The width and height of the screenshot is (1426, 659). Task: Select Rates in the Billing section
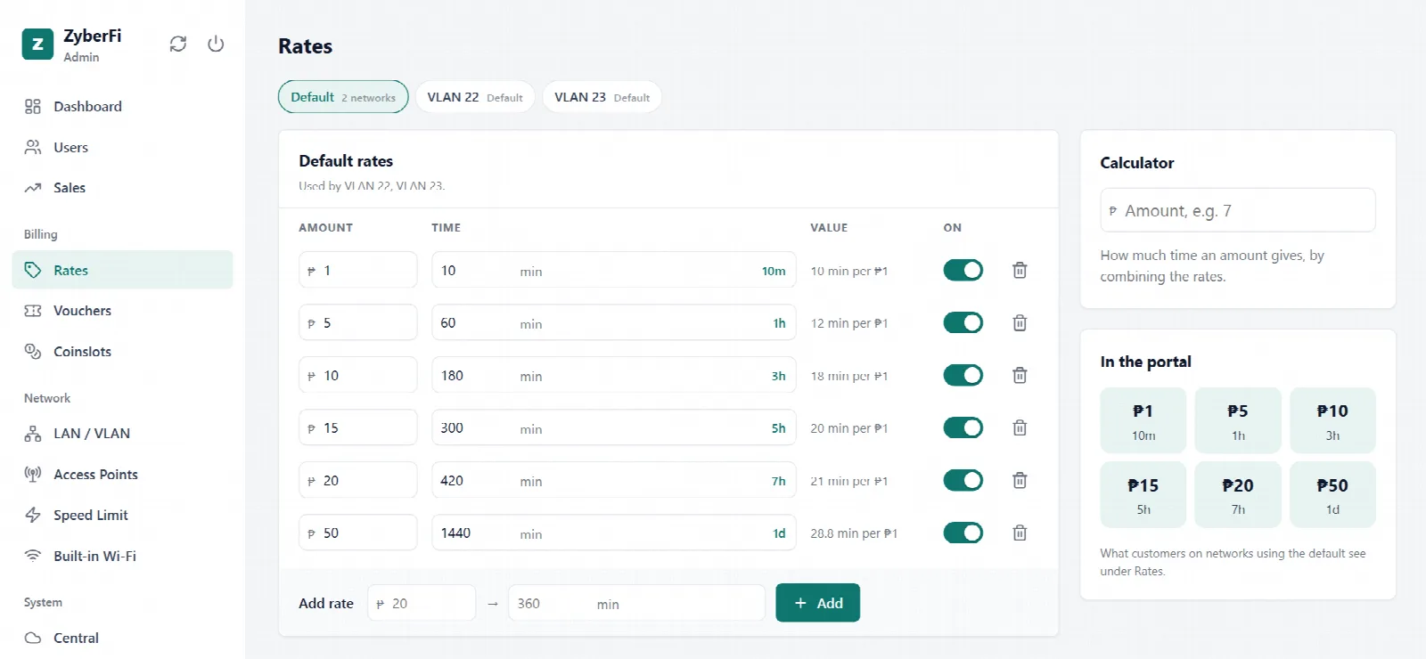tap(122, 270)
